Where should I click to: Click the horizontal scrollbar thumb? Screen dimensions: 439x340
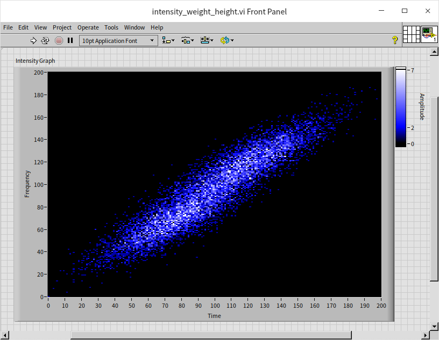[x=210, y=335]
